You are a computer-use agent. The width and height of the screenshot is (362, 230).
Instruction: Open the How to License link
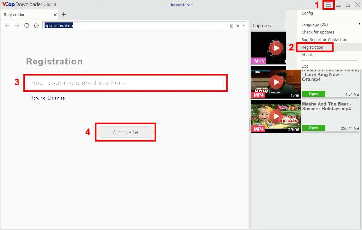tap(48, 98)
